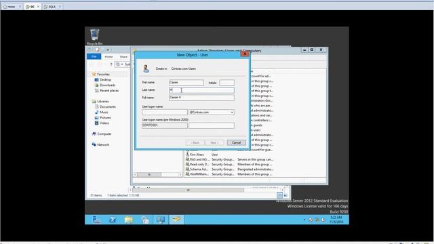Image resolution: width=434 pixels, height=244 pixels.
Task: Select the Active Directory Users taskbar icon
Action: tap(176, 220)
